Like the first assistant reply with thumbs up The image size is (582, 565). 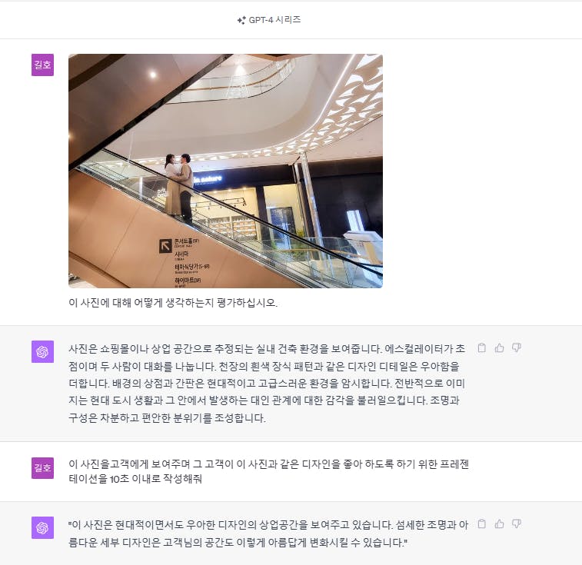pos(499,347)
